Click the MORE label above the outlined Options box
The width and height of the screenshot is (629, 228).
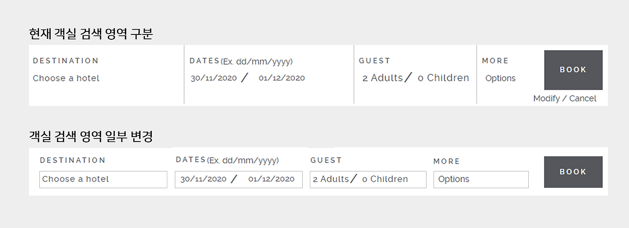(447, 161)
